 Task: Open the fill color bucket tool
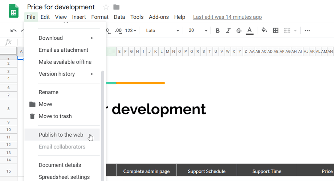point(264,31)
